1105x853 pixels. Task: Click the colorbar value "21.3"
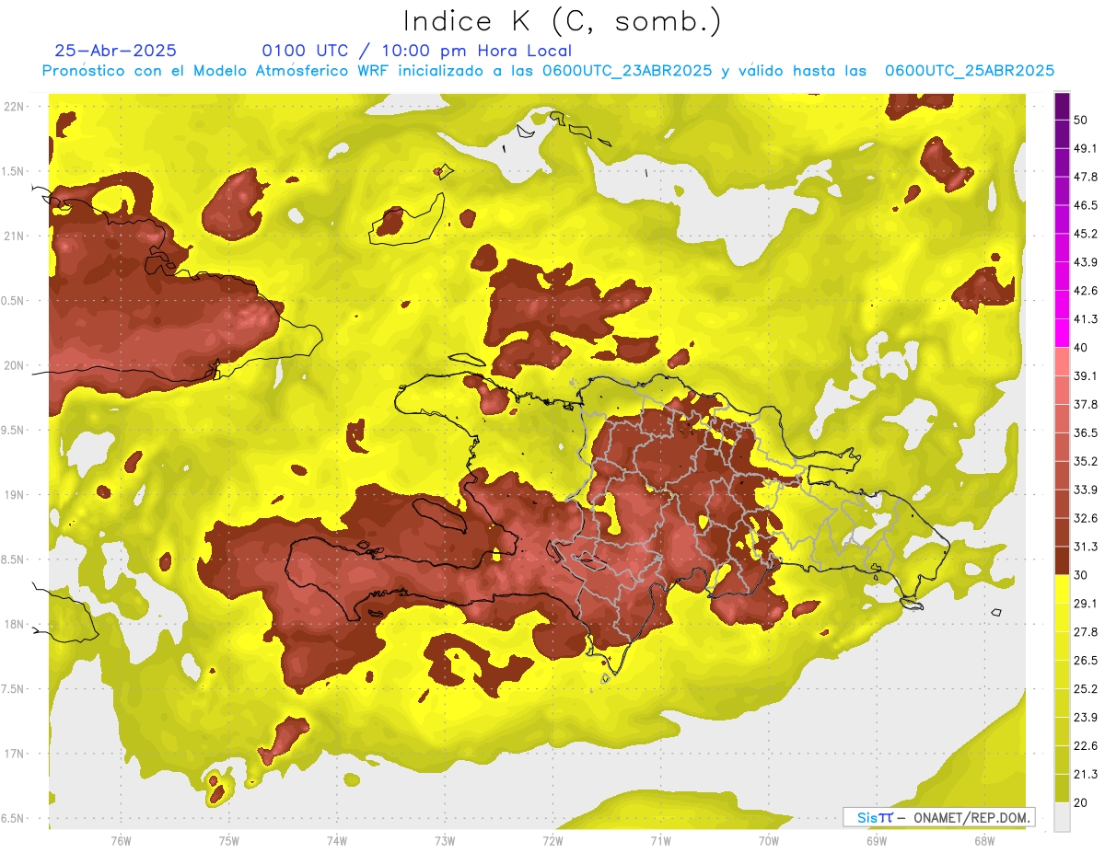tap(1085, 774)
